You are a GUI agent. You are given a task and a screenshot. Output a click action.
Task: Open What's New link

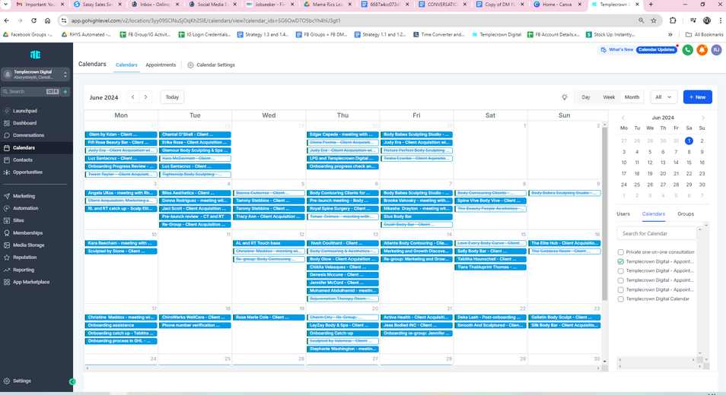(617, 50)
